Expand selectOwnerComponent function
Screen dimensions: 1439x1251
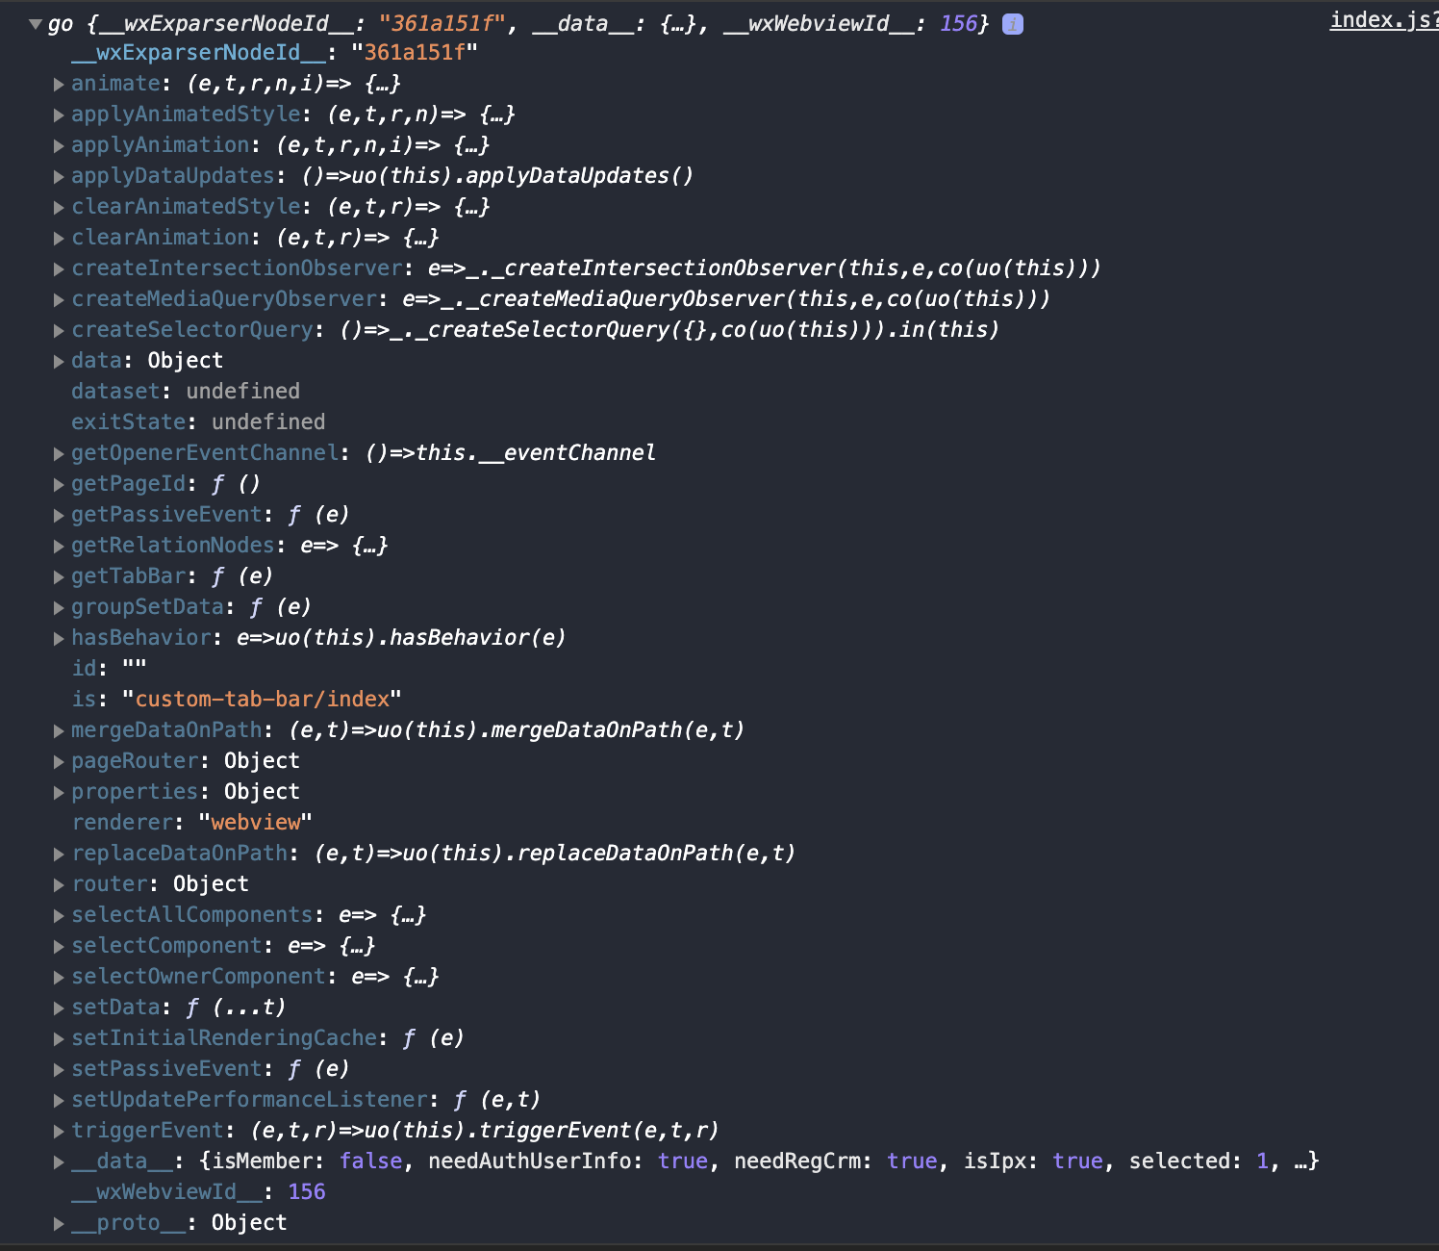pos(59,978)
